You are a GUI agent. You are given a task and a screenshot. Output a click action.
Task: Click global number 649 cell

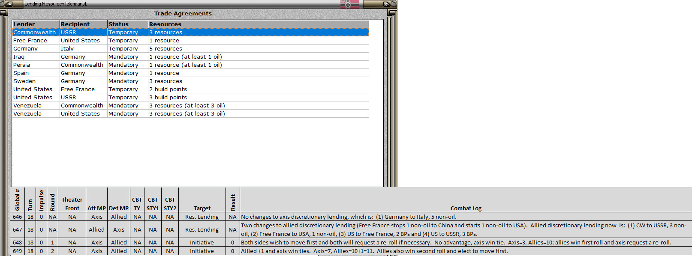(x=17, y=251)
